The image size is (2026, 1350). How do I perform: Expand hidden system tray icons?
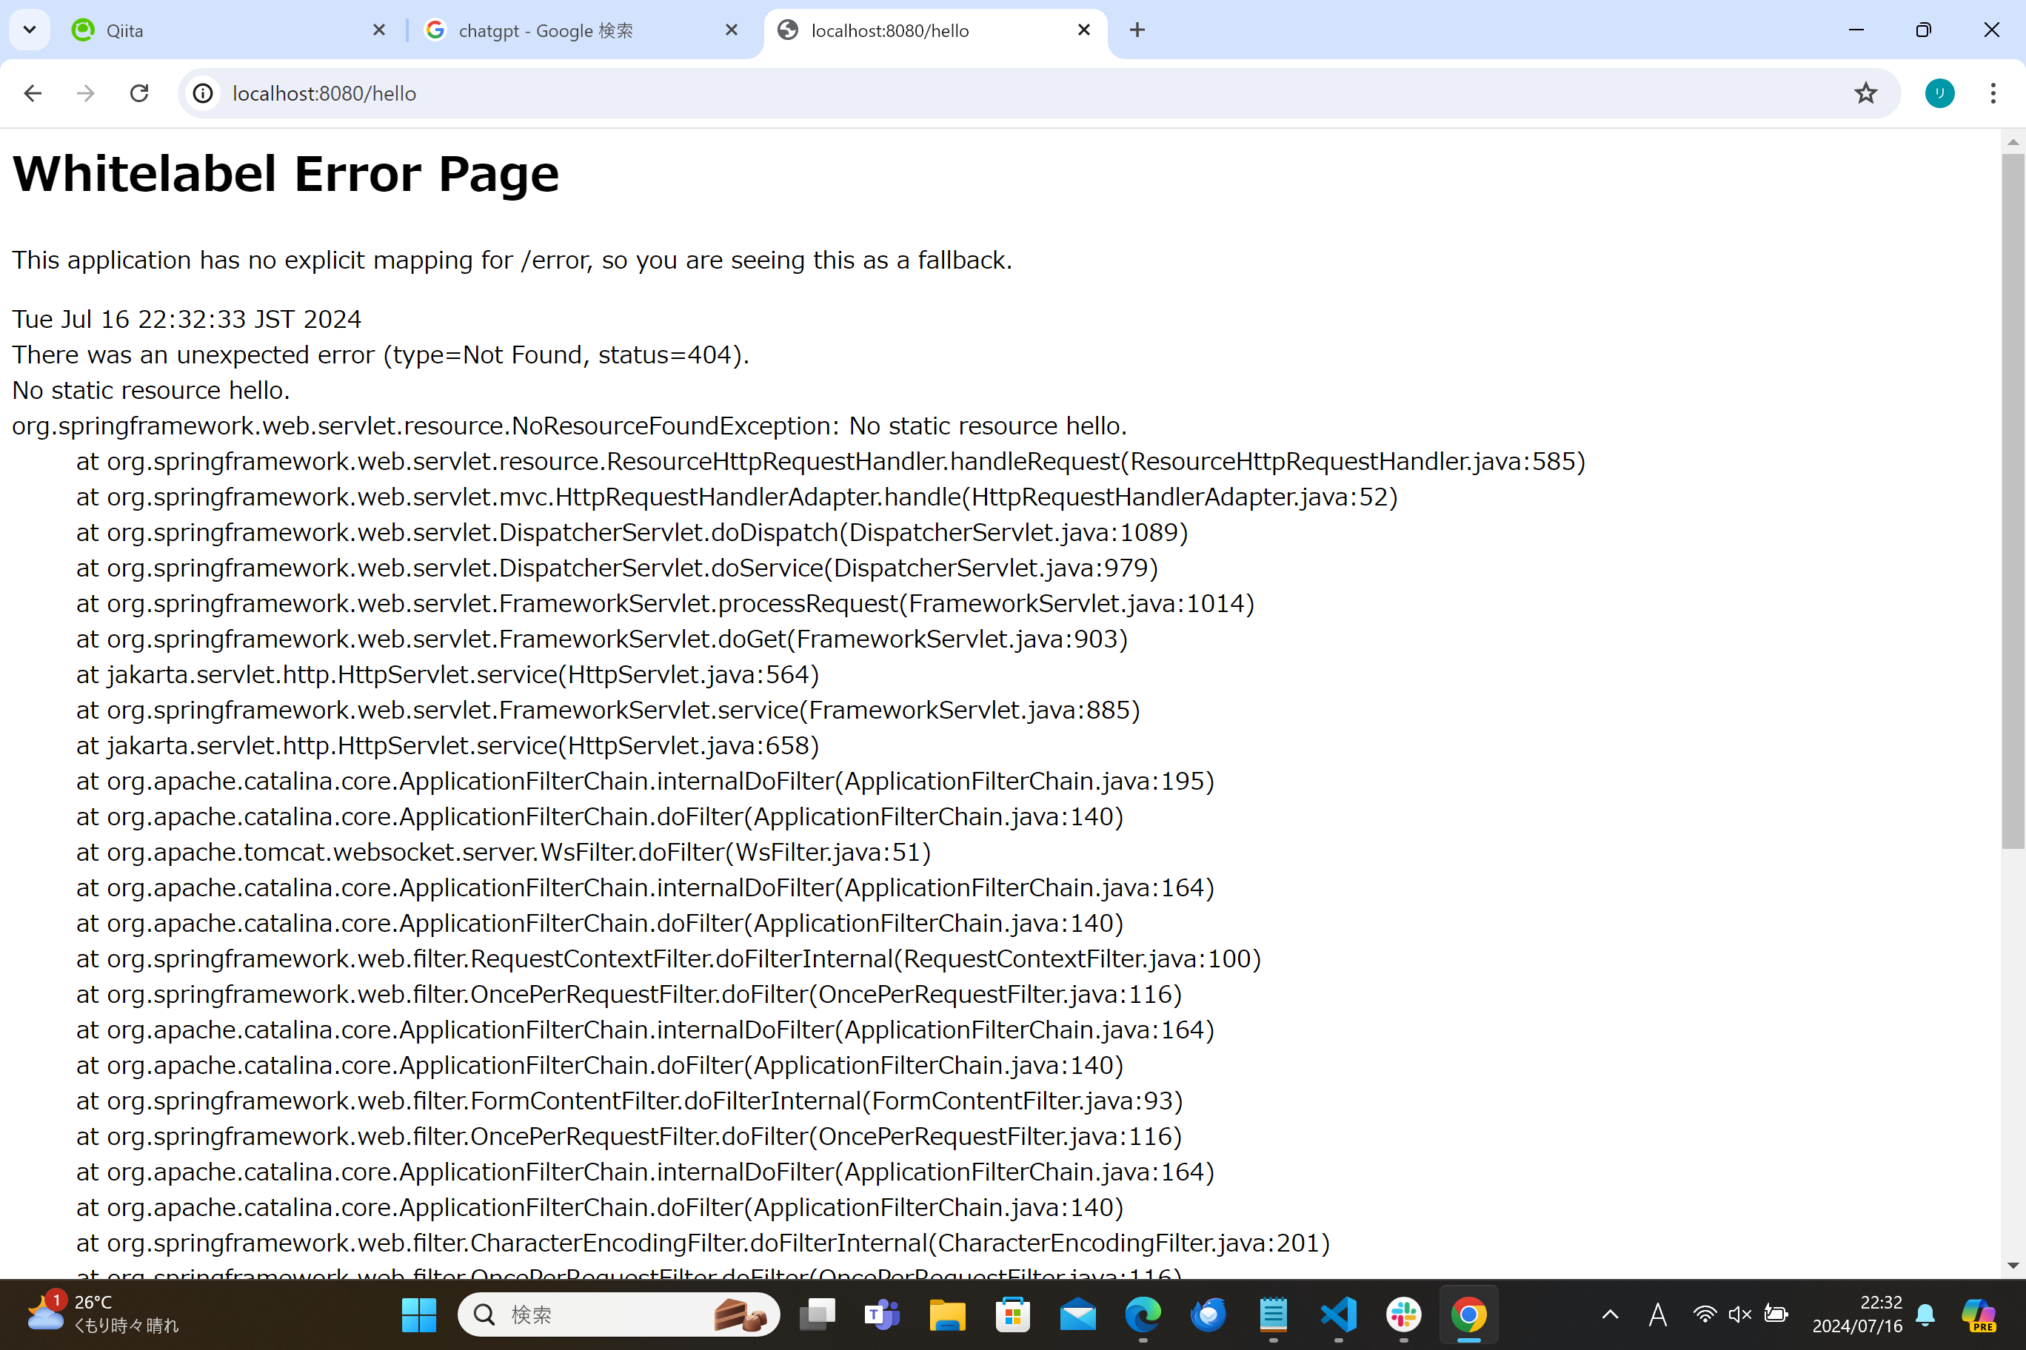click(x=1609, y=1314)
